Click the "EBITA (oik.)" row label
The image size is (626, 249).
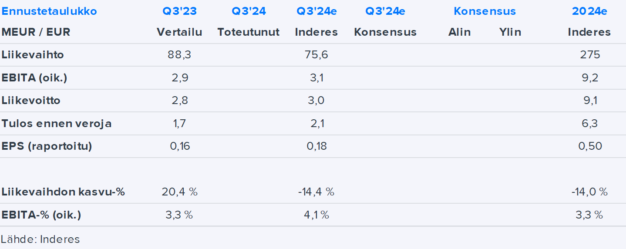point(34,78)
